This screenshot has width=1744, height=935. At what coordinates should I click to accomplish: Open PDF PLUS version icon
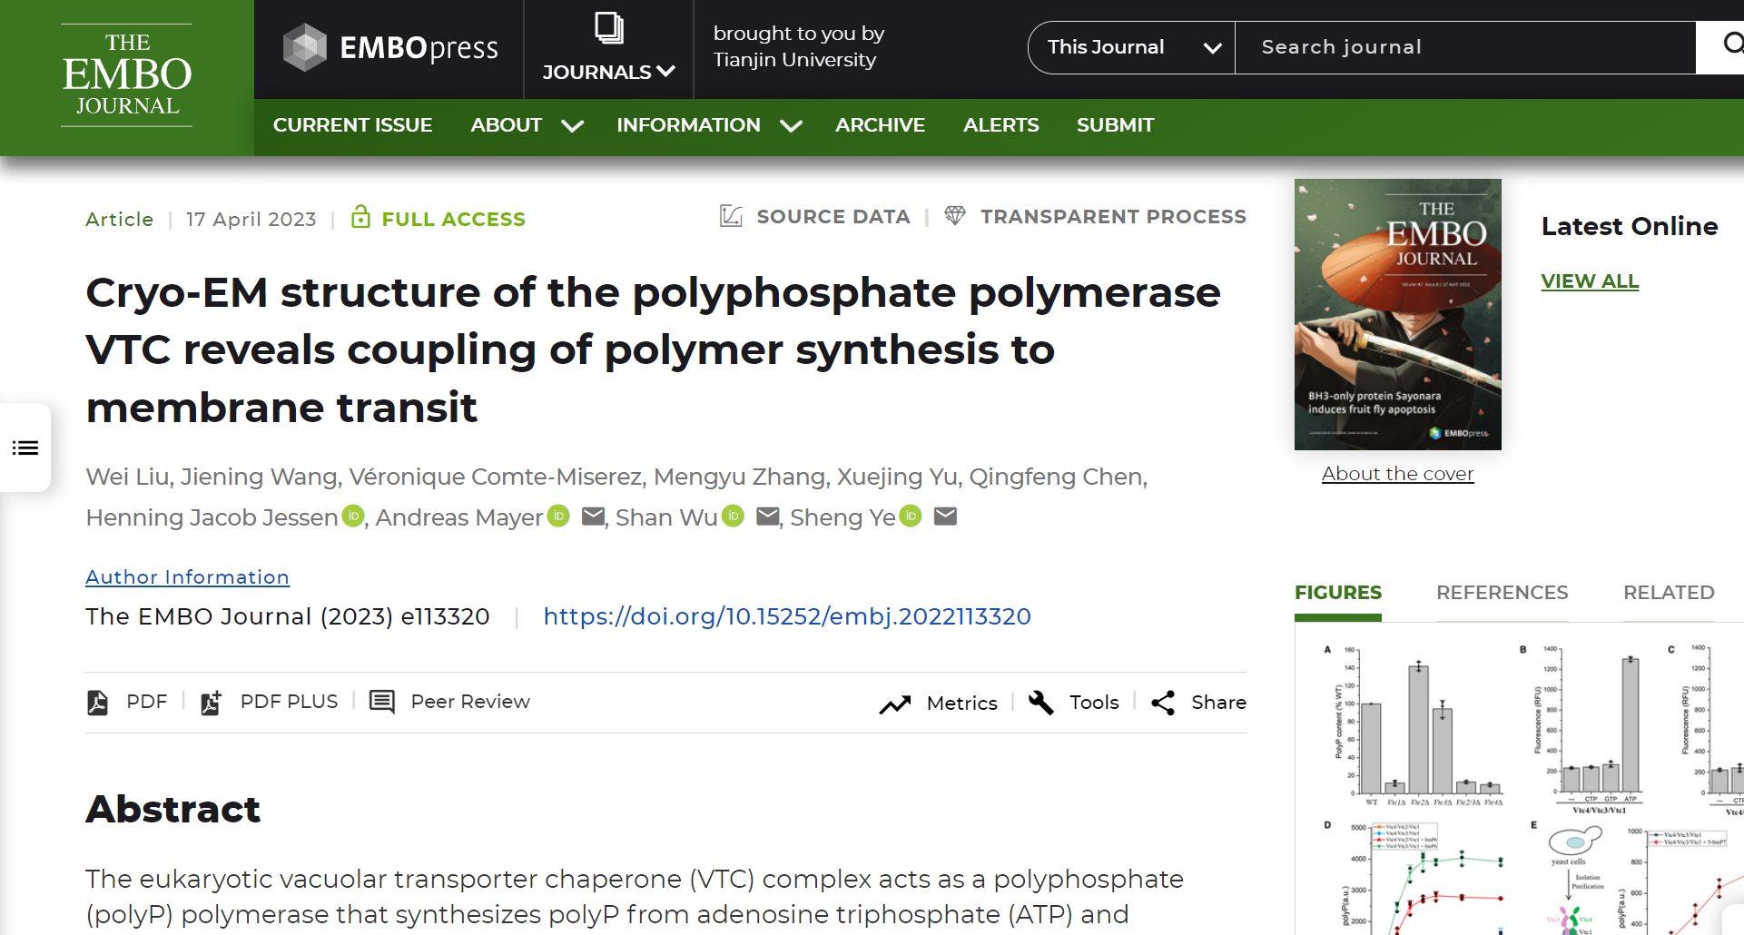tap(211, 702)
